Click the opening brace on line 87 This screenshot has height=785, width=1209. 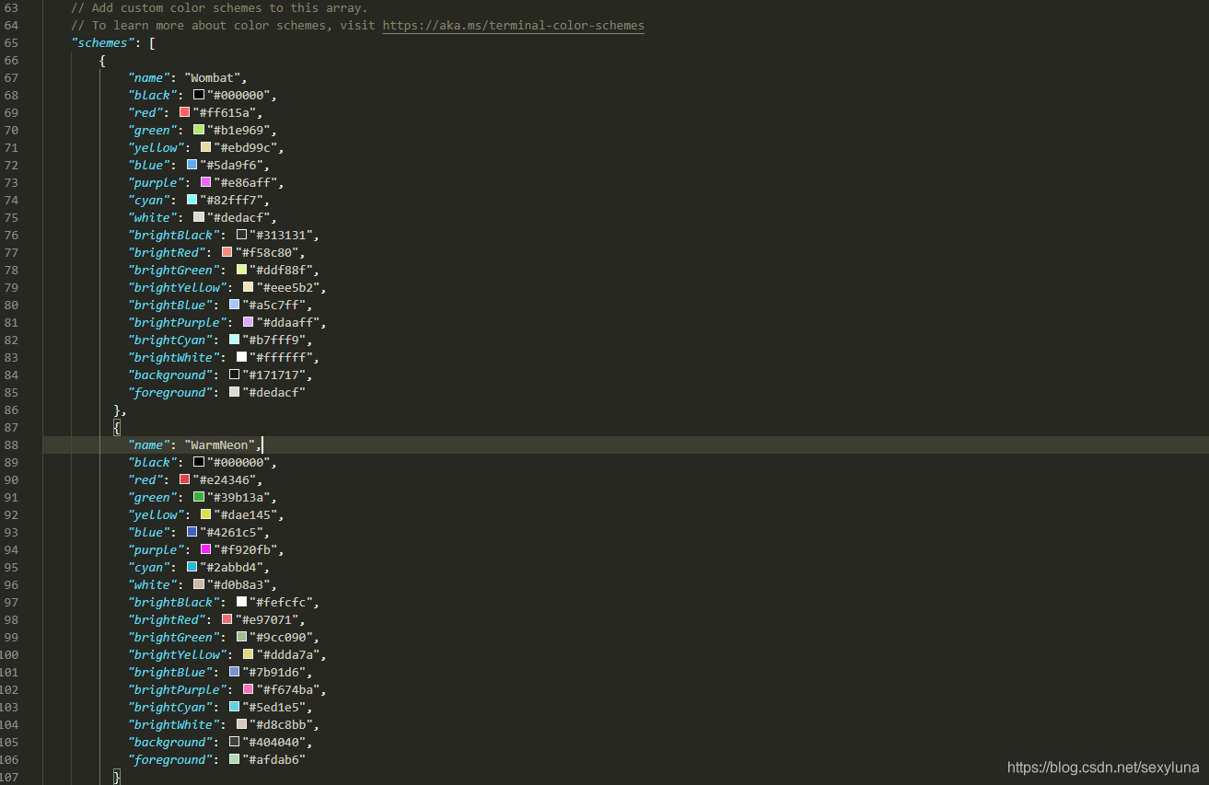pos(116,427)
